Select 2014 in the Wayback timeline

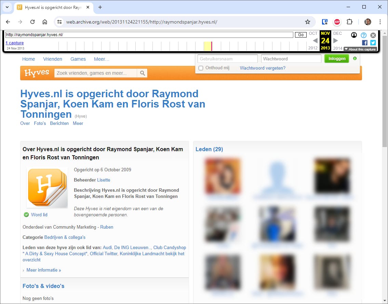point(337,48)
